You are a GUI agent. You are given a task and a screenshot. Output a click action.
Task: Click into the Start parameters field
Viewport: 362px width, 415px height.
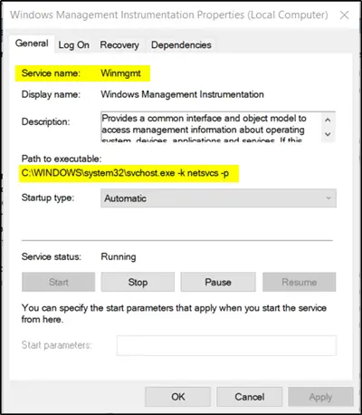226,345
